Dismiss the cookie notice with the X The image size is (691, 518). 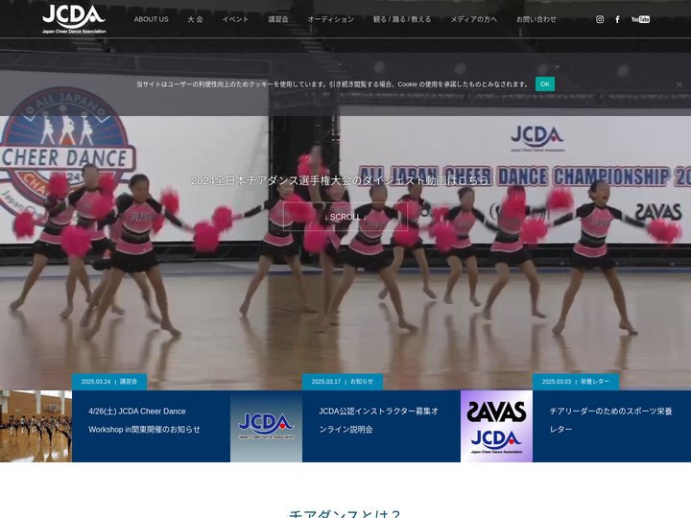pyautogui.click(x=679, y=84)
